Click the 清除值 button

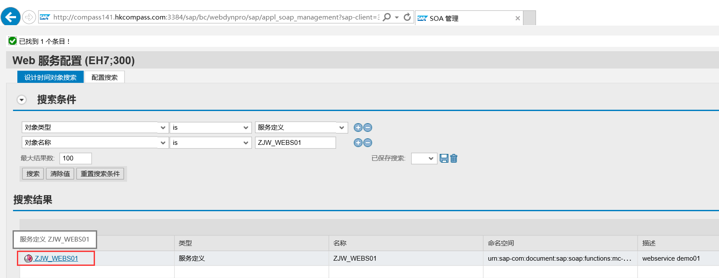60,173
